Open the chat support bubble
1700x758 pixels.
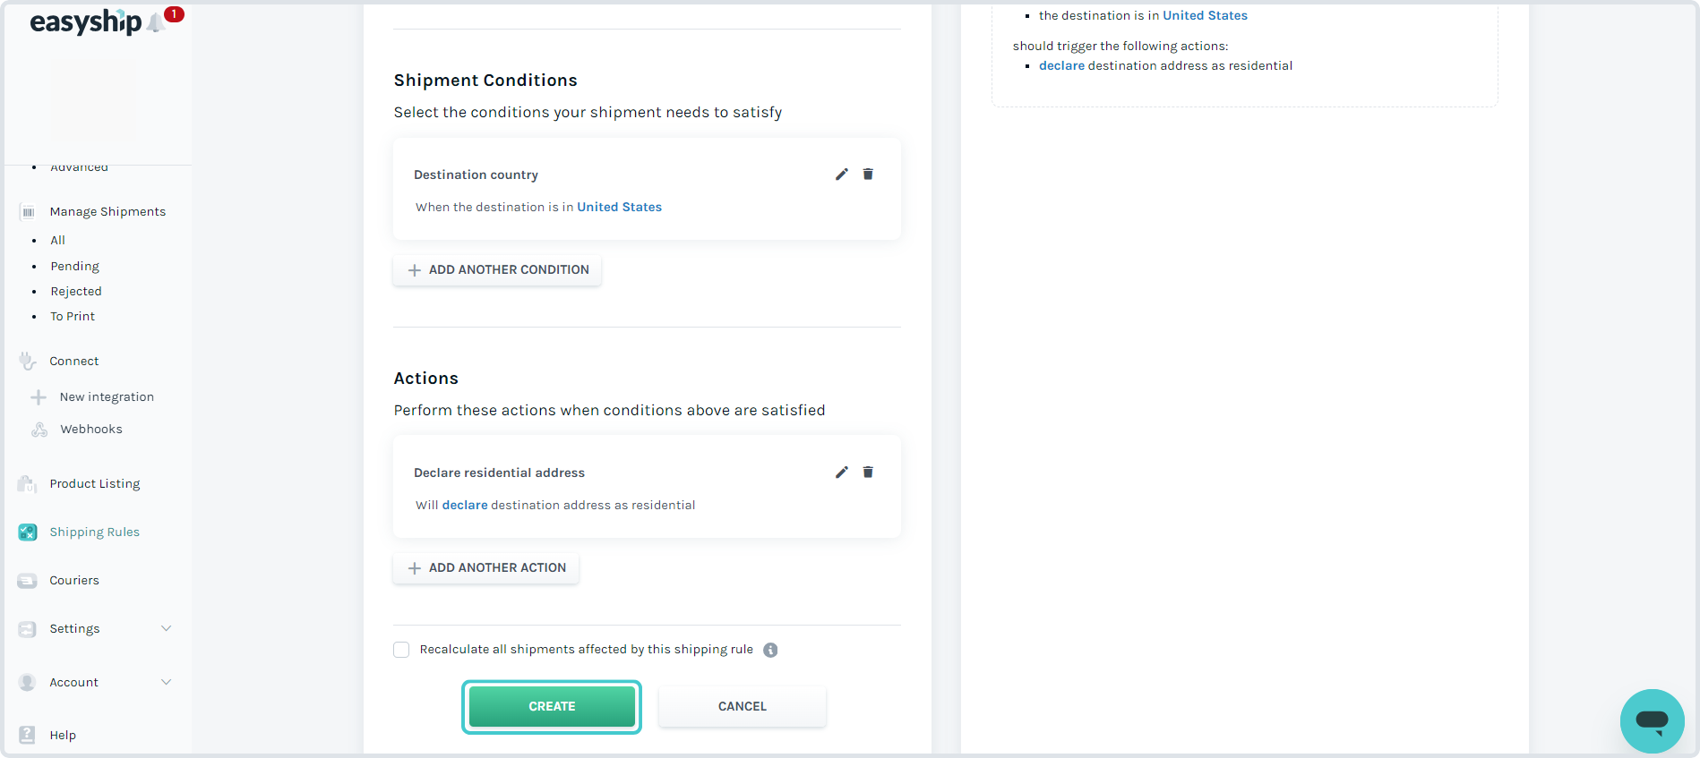(1652, 720)
